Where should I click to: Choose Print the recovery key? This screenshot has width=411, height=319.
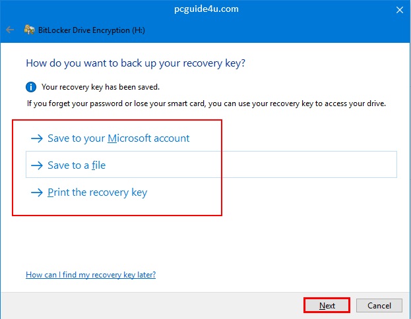97,192
